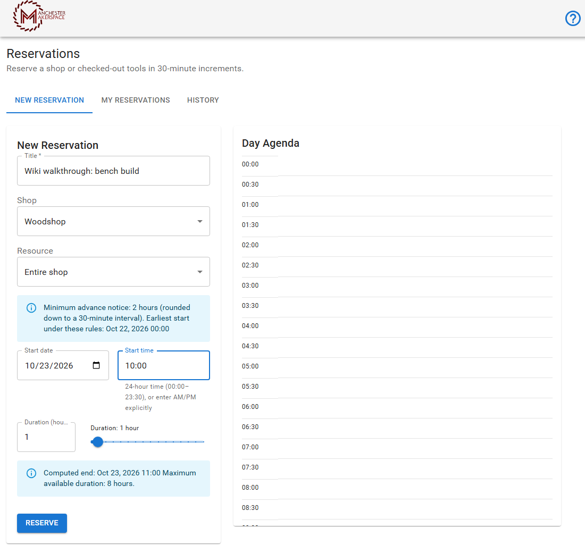
Task: Click the 00:00 agenda slot label
Action: (x=250, y=164)
